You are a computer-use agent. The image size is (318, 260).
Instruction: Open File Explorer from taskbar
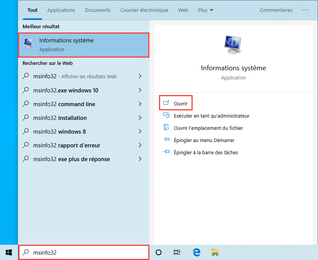click(x=215, y=252)
